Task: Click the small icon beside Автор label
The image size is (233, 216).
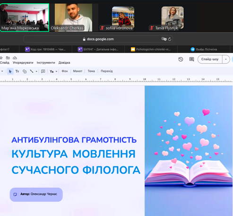Action: pyautogui.click(x=15, y=194)
